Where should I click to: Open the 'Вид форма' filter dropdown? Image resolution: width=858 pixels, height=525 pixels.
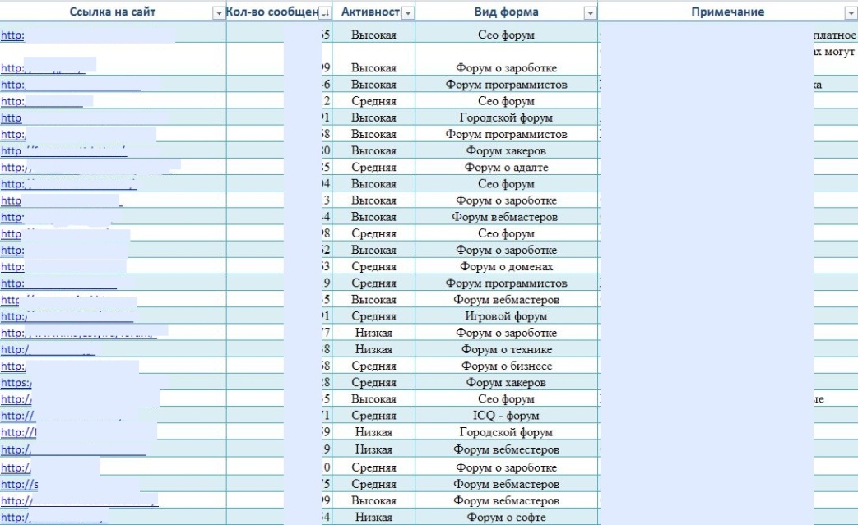[588, 13]
